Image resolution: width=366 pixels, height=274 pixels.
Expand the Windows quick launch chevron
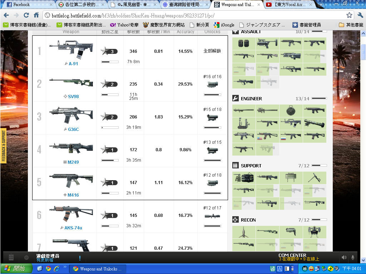click(x=65, y=267)
